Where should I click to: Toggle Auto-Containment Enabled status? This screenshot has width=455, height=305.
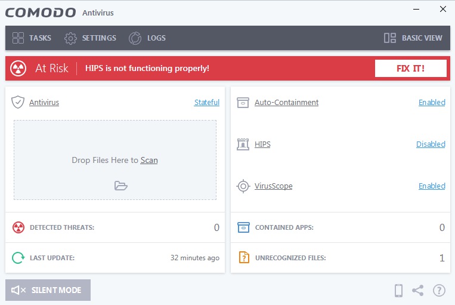432,102
